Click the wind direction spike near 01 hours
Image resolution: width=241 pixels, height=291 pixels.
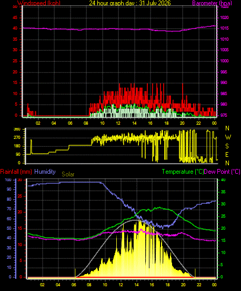click(x=31, y=147)
